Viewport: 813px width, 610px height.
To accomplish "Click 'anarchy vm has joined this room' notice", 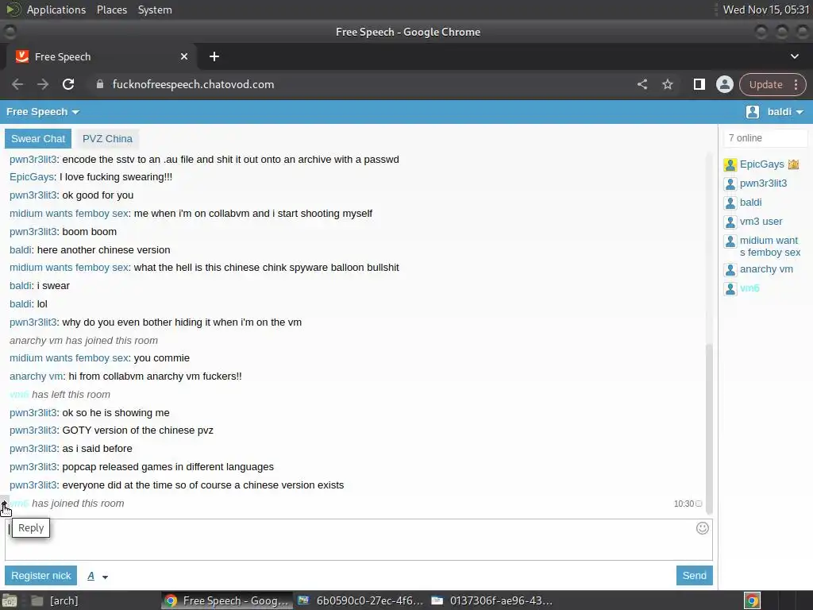I will point(83,341).
